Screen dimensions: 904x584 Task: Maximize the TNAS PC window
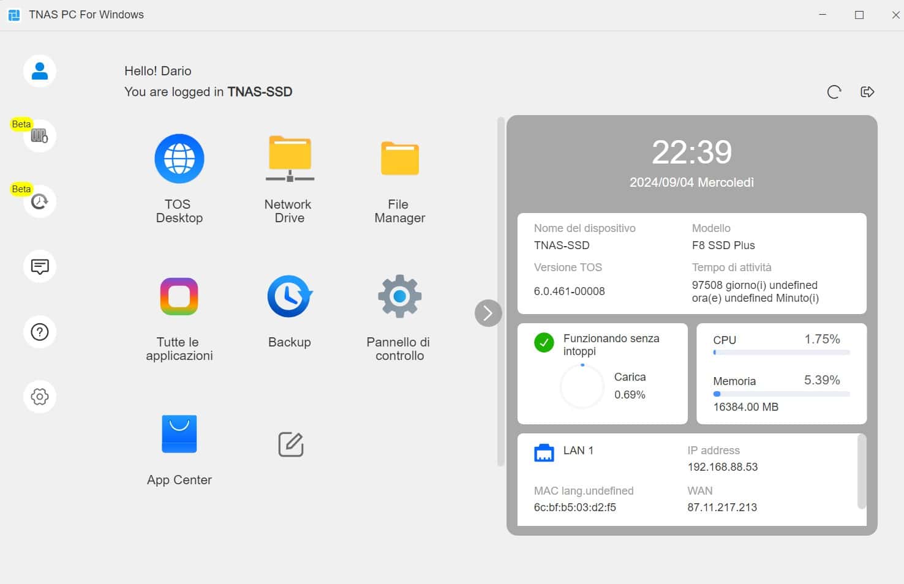(859, 15)
